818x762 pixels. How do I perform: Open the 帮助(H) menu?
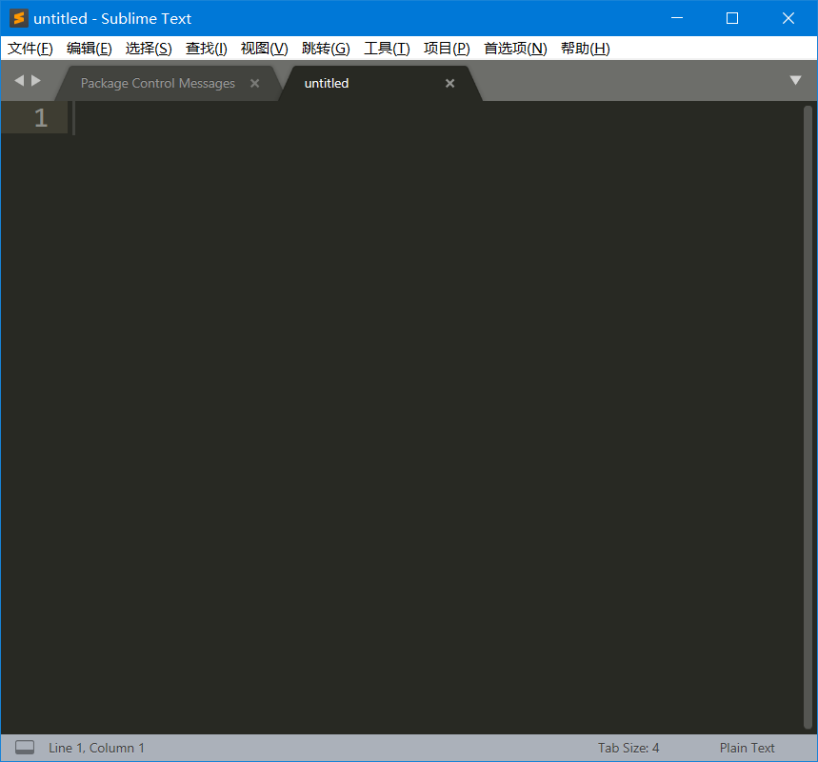tap(585, 49)
